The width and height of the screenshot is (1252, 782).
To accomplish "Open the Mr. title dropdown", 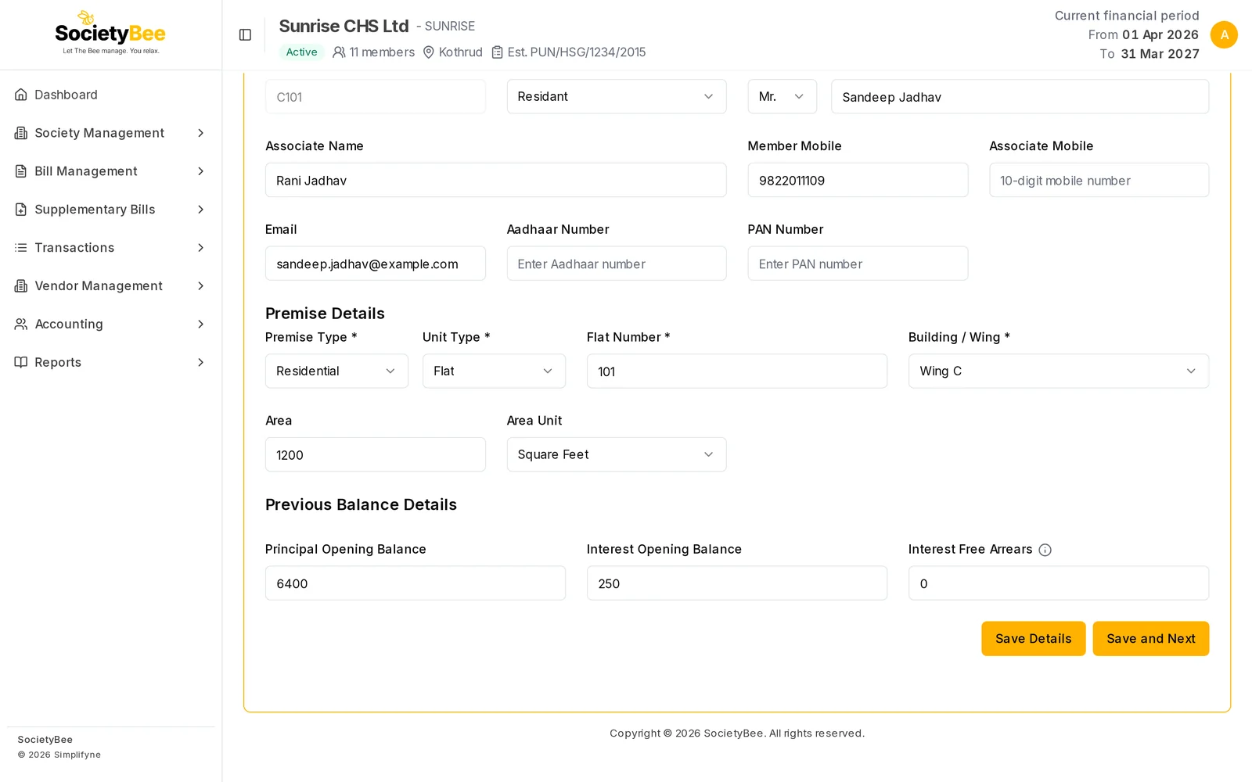I will [782, 96].
